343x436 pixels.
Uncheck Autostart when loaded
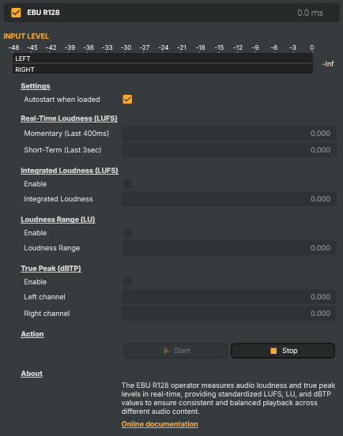pyautogui.click(x=127, y=100)
